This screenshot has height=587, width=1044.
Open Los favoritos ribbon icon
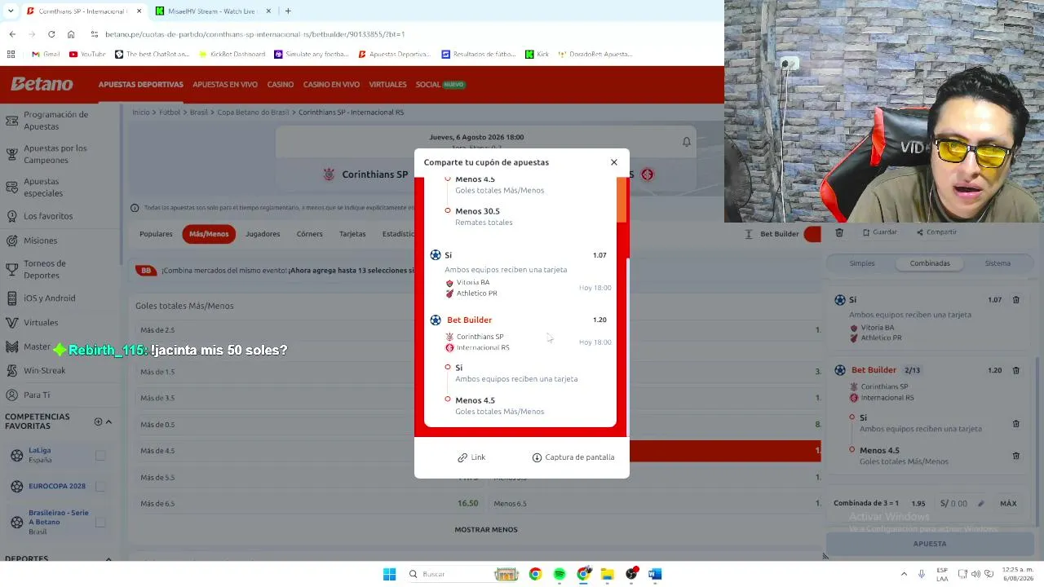coord(12,216)
